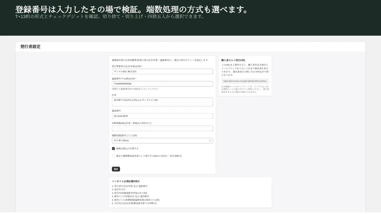
Task: Click list item 2 取引年月日
Action: (119, 189)
